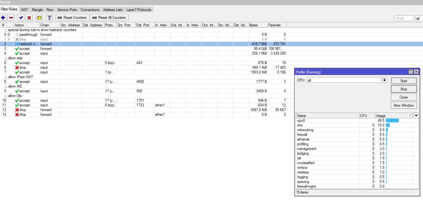Open the NAT tab
The height and width of the screenshot is (200, 423).
[24, 10]
